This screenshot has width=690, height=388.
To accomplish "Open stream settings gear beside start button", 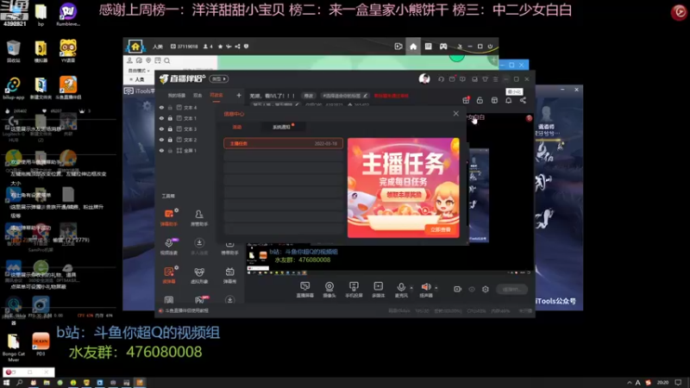I will pos(486,289).
